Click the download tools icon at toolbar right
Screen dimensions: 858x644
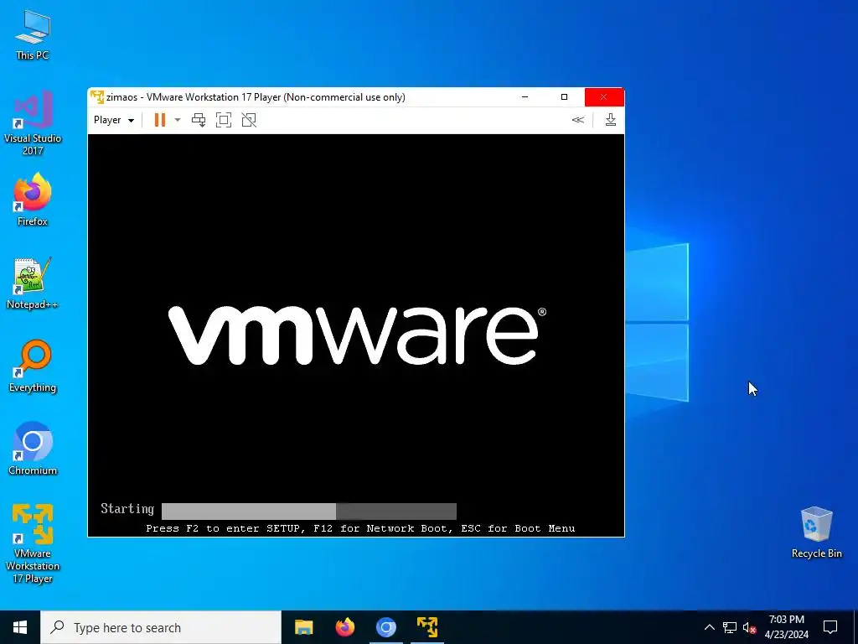point(611,120)
